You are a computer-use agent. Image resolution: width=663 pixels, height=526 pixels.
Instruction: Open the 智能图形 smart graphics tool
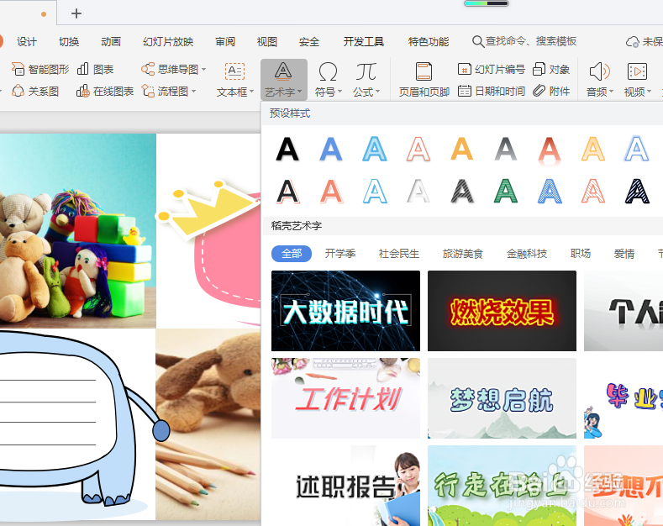tap(40, 69)
